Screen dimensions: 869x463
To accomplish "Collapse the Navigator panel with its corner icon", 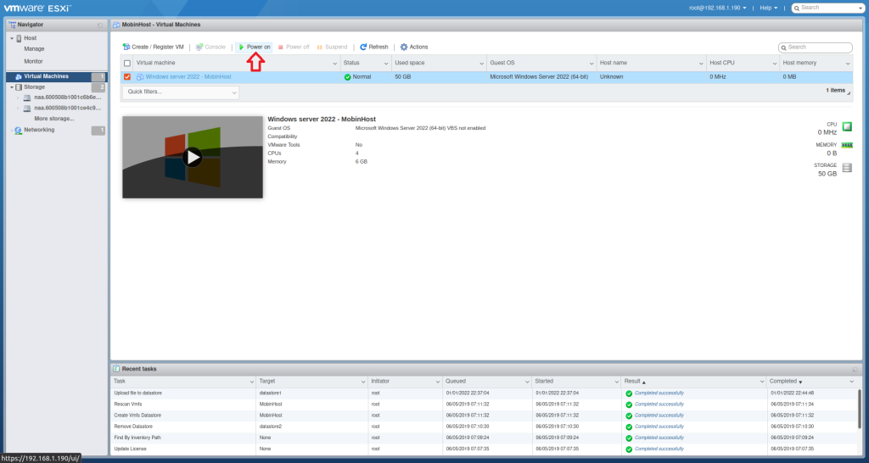I will click(x=100, y=25).
